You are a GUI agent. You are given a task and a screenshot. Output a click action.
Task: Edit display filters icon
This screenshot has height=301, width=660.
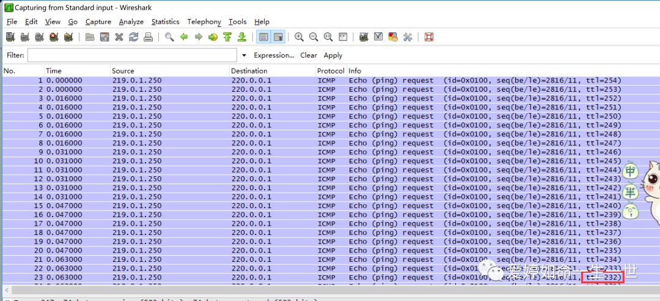coord(378,37)
